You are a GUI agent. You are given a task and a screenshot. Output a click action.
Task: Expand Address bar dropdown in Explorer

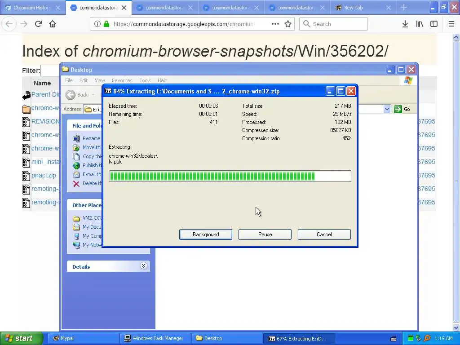pyautogui.click(x=387, y=109)
